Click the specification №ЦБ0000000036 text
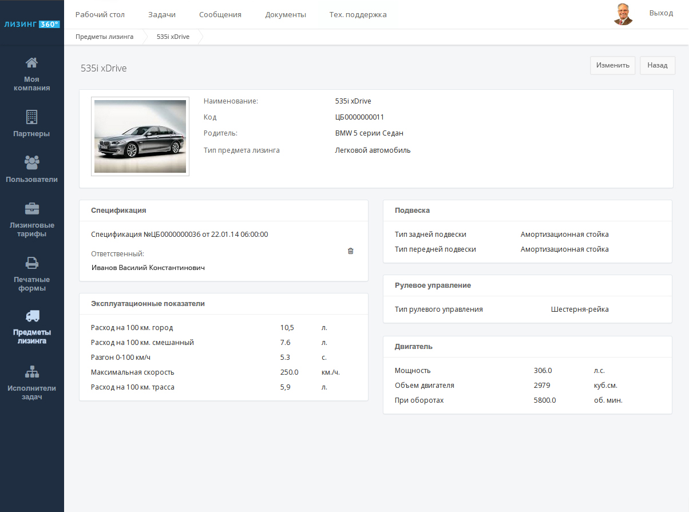Screen dimensions: 689x512 tap(179, 234)
